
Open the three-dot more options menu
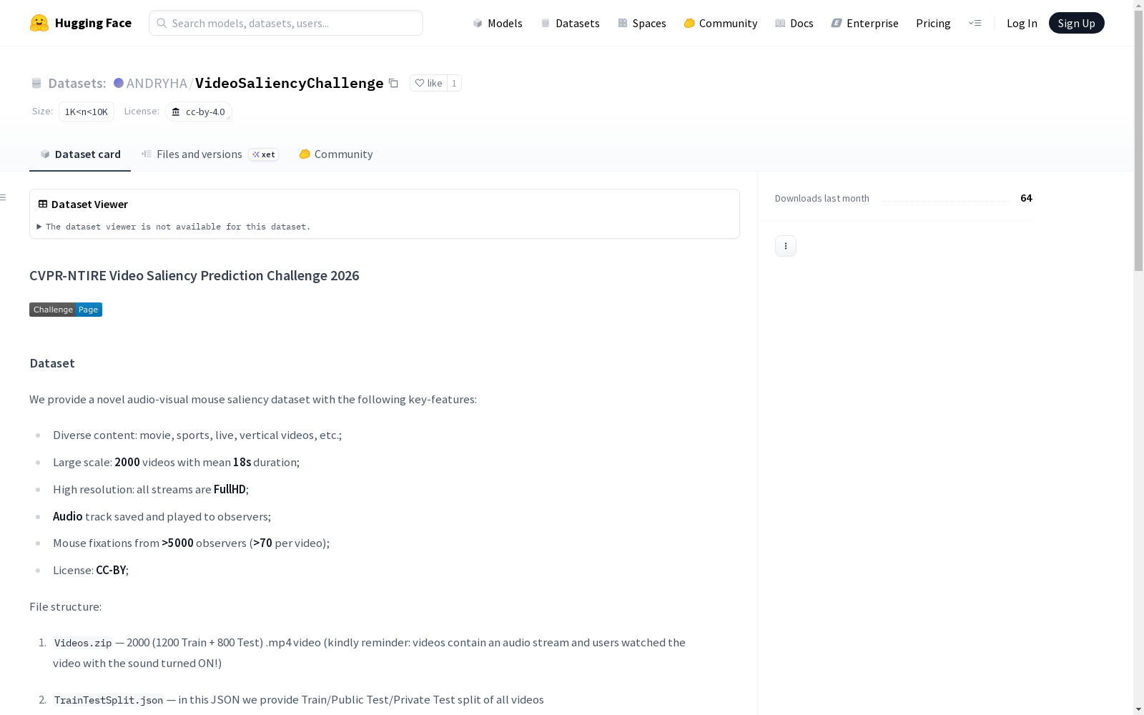pos(786,246)
